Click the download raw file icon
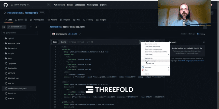219x109 pixels. (149, 42)
